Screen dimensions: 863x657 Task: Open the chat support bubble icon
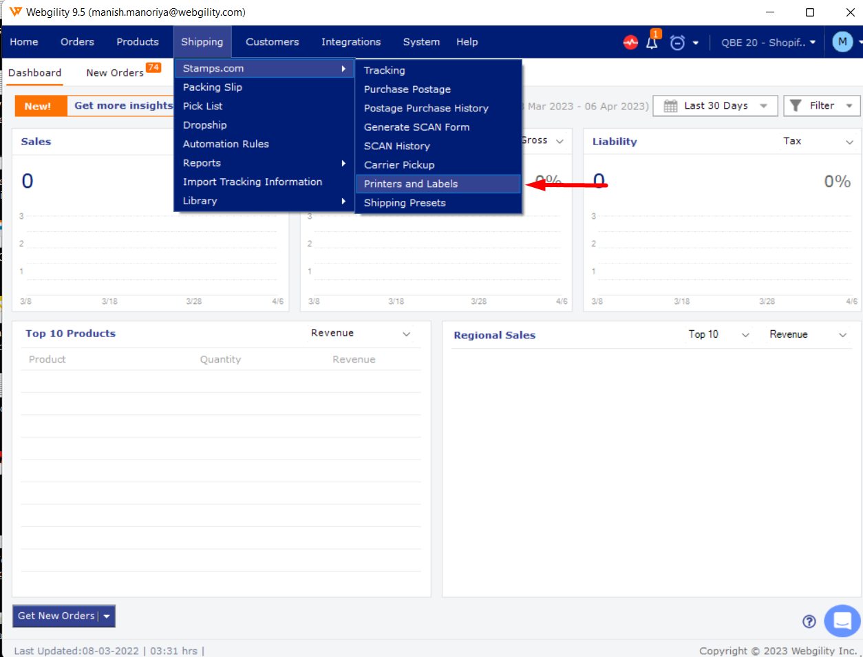point(842,621)
